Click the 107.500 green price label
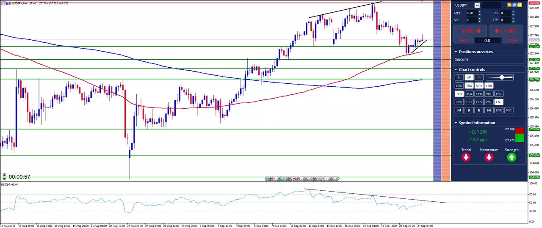Screen dimensions: 542x228 (x=534, y=47)
